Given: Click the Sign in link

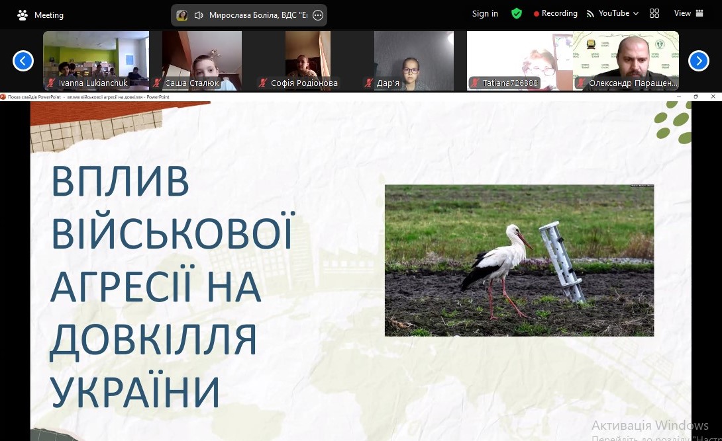Looking at the screenshot, I should pyautogui.click(x=485, y=14).
